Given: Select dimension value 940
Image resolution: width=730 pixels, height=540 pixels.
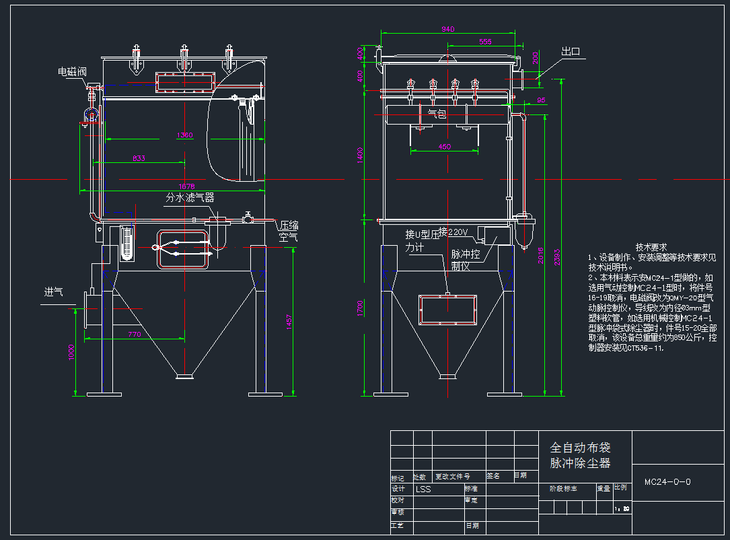Looking at the screenshot, I should coord(448,29).
